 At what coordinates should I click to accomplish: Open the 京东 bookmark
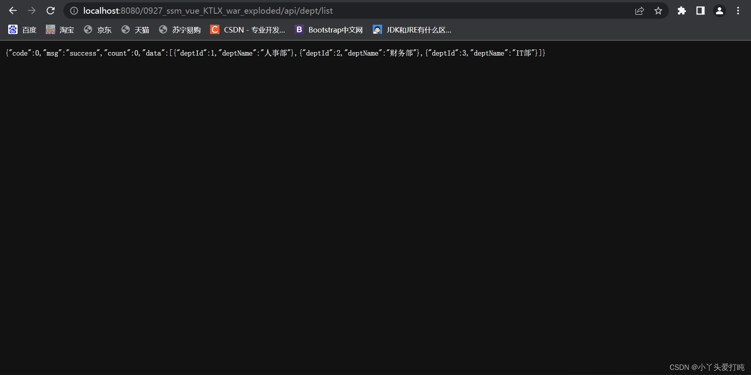tap(97, 30)
